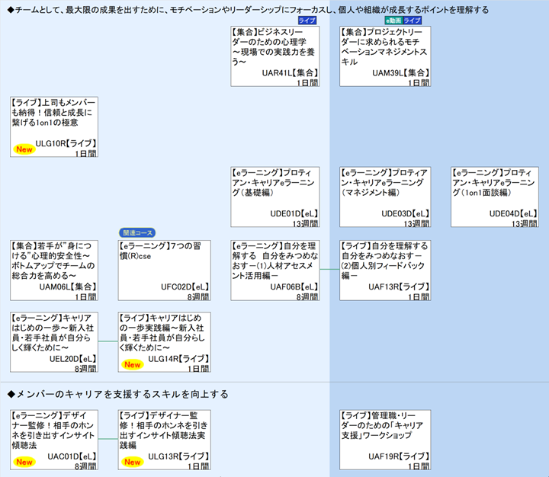
Task: Open the プロティアン・キャリア 1on1面談編 course UDE04D
Action: tap(494, 197)
